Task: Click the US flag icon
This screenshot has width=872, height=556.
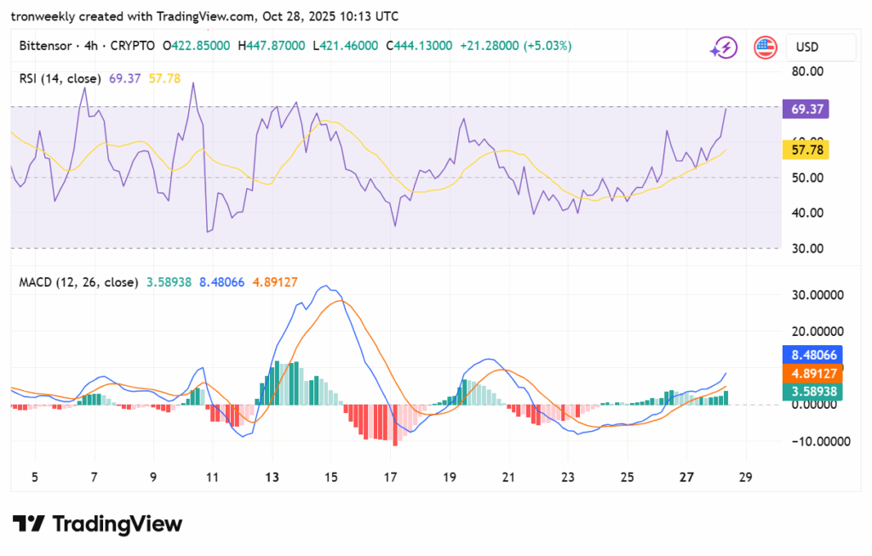Action: pyautogui.click(x=766, y=48)
